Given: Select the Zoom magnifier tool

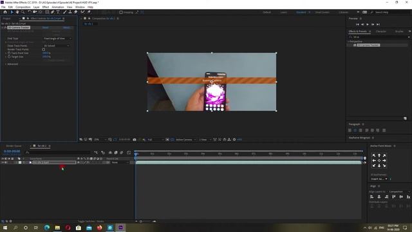Looking at the screenshot, I should pos(23,12).
